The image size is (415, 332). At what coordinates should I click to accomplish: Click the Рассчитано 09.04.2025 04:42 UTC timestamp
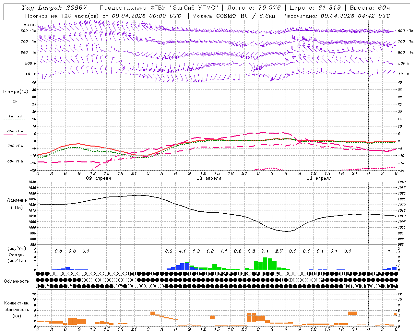[x=337, y=16]
